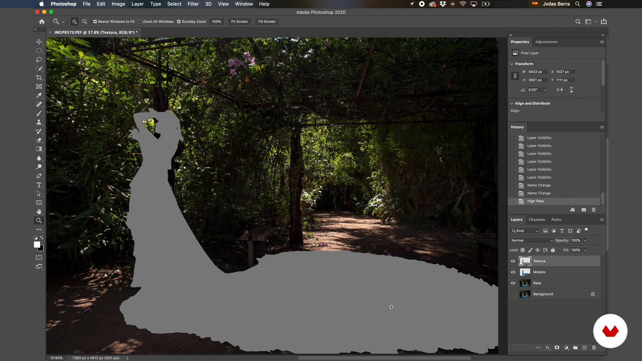Viewport: 642px width, 361px height.
Task: Click the Add layer mask icon
Action: coord(557,348)
